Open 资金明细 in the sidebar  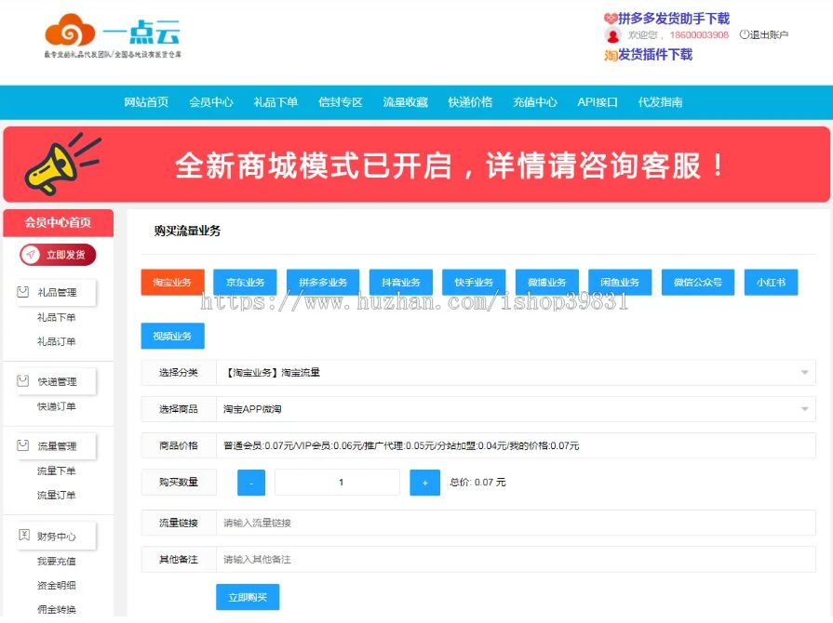click(x=57, y=585)
